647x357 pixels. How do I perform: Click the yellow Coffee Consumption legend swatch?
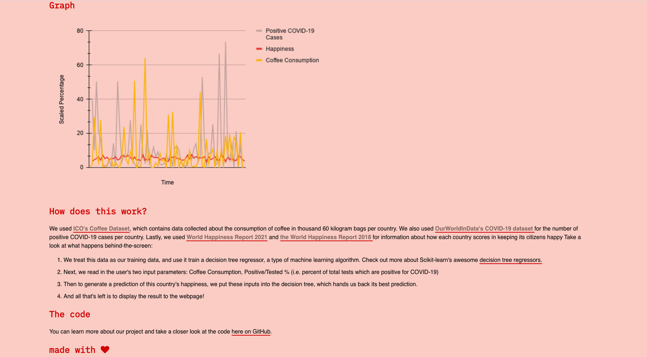tap(259, 60)
